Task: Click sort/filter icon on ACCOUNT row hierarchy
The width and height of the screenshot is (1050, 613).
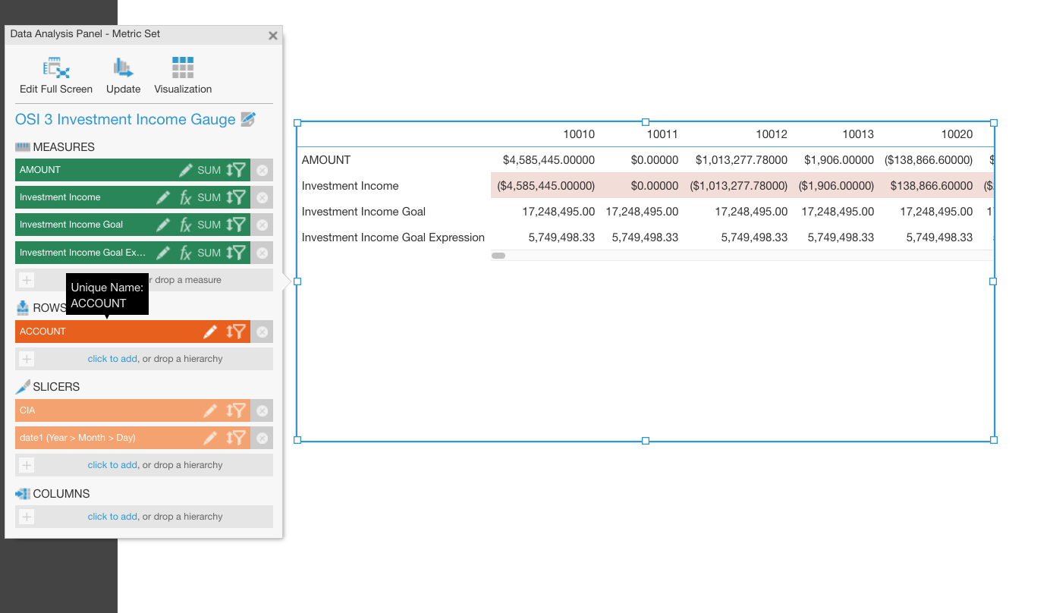Action: pyautogui.click(x=236, y=332)
